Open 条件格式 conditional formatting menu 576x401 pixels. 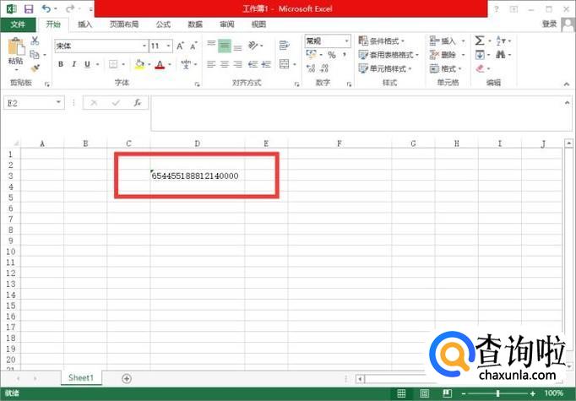(381, 41)
